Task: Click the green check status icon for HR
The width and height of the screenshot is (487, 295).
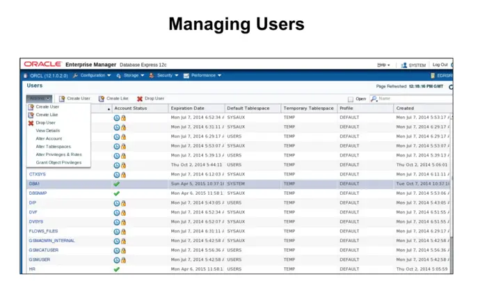Action: click(116, 269)
